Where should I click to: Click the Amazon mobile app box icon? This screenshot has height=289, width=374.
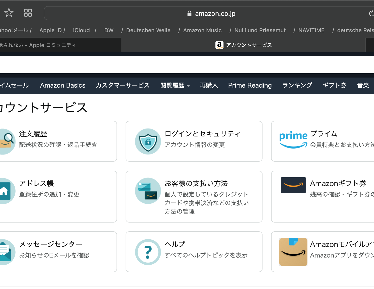pos(293,252)
